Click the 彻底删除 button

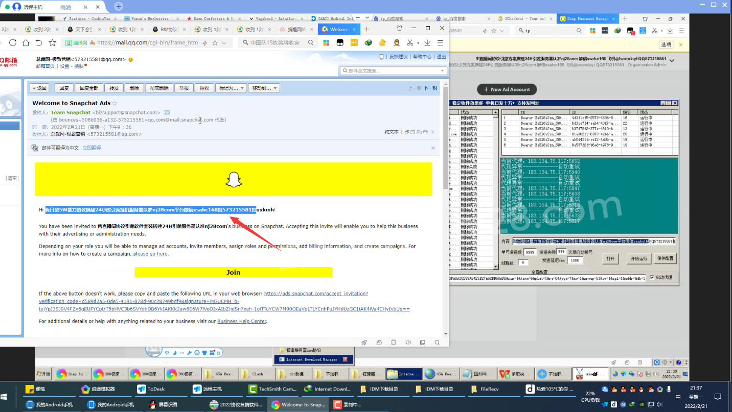point(159,88)
